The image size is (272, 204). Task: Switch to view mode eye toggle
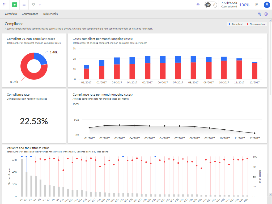pos(208,5)
